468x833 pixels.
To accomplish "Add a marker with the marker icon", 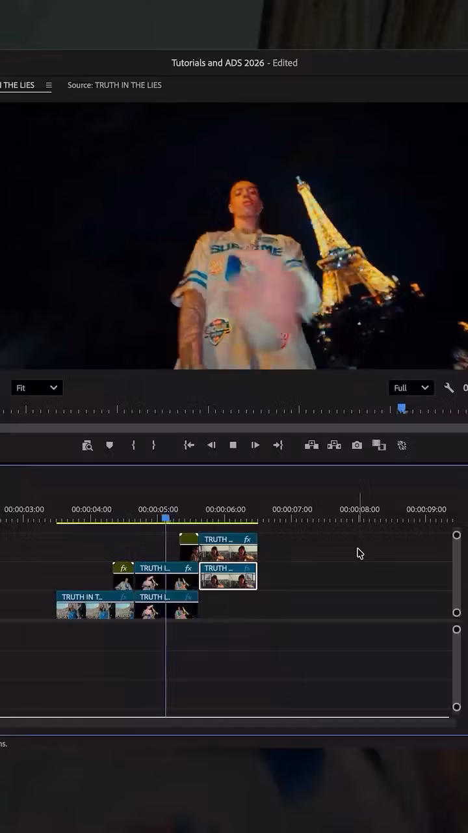I will point(109,445).
